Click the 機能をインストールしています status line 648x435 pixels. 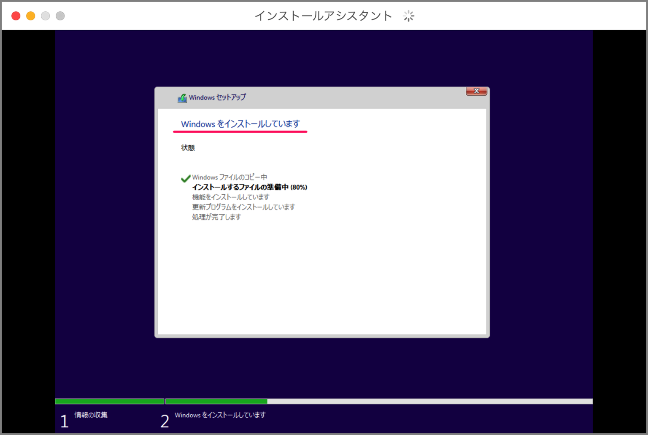[x=230, y=197]
